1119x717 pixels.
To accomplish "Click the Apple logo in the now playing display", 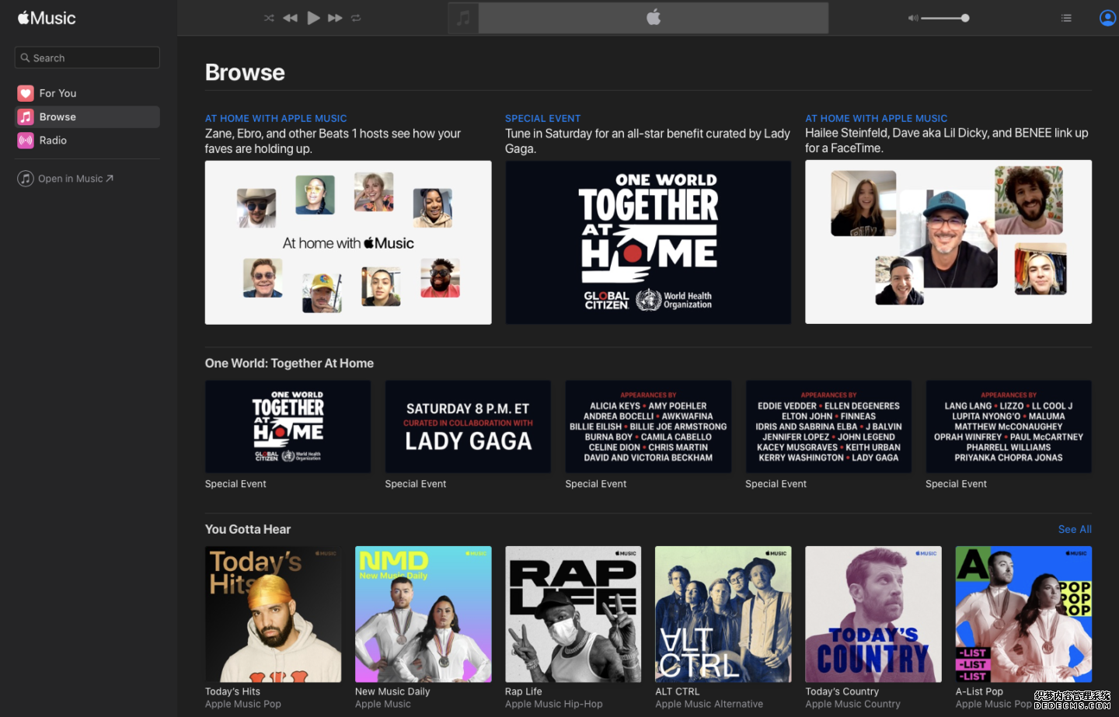I will 654,17.
